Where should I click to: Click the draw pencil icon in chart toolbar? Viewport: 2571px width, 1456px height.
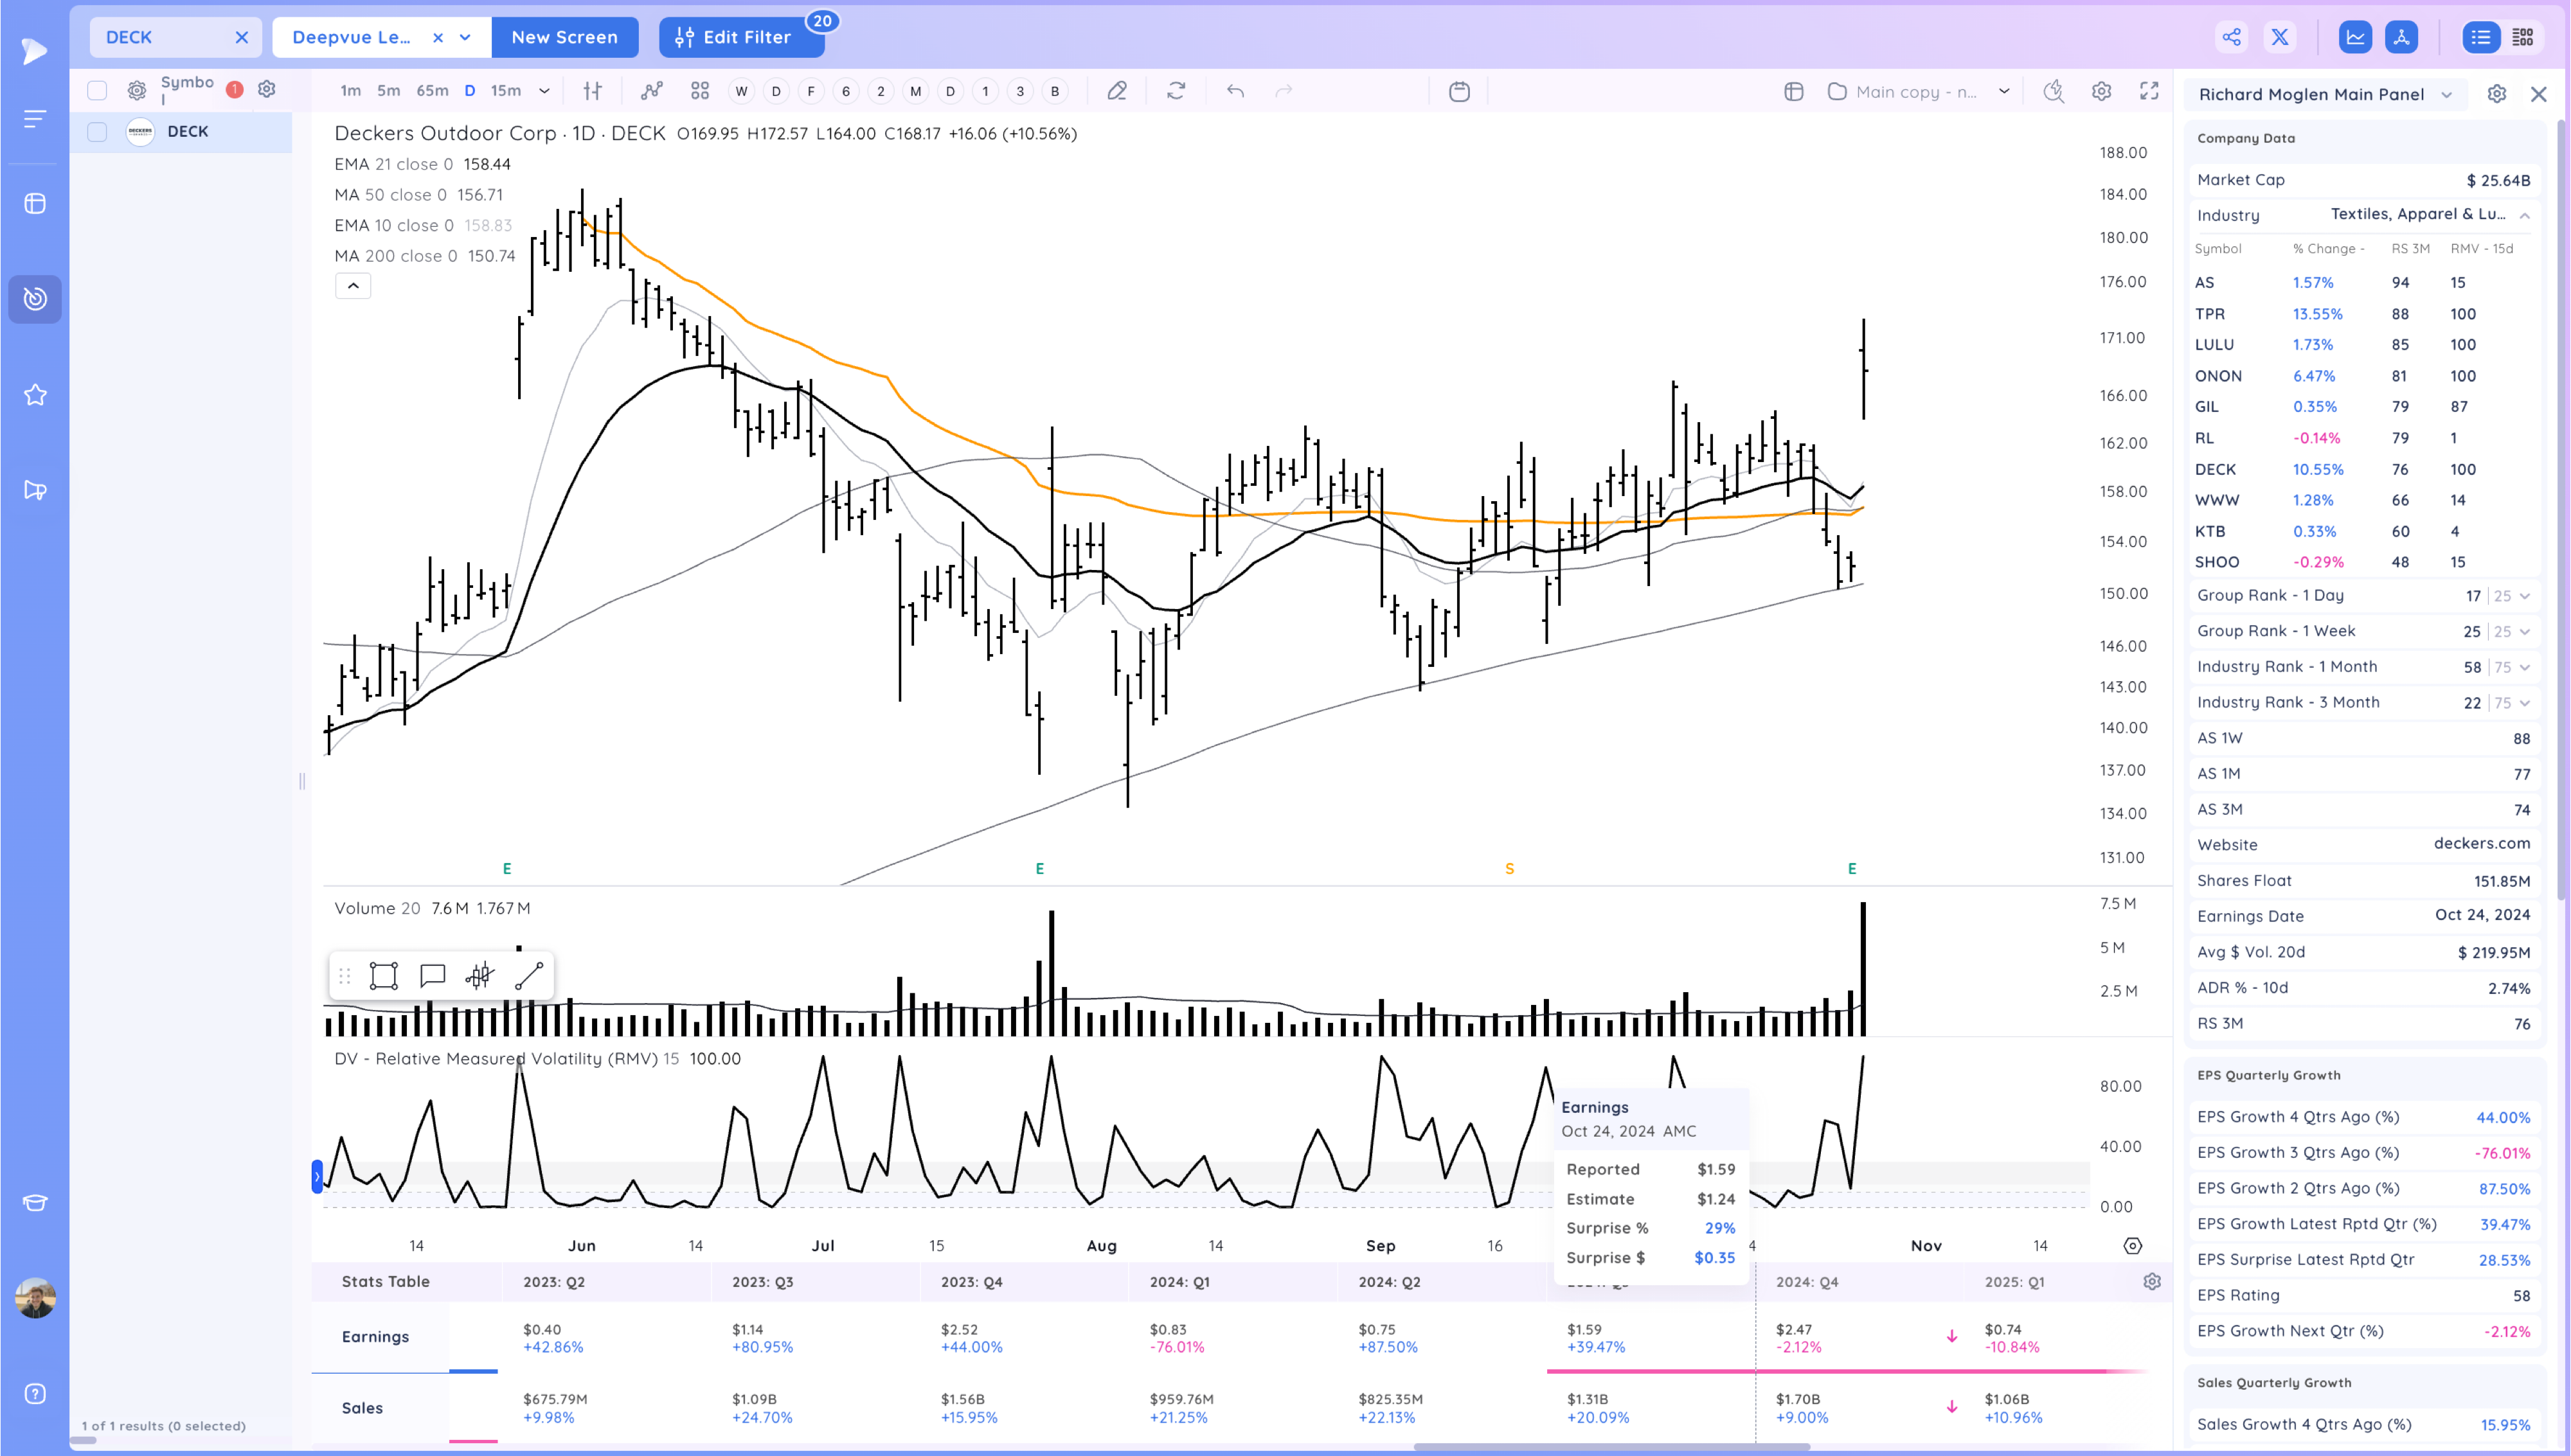(x=1117, y=91)
